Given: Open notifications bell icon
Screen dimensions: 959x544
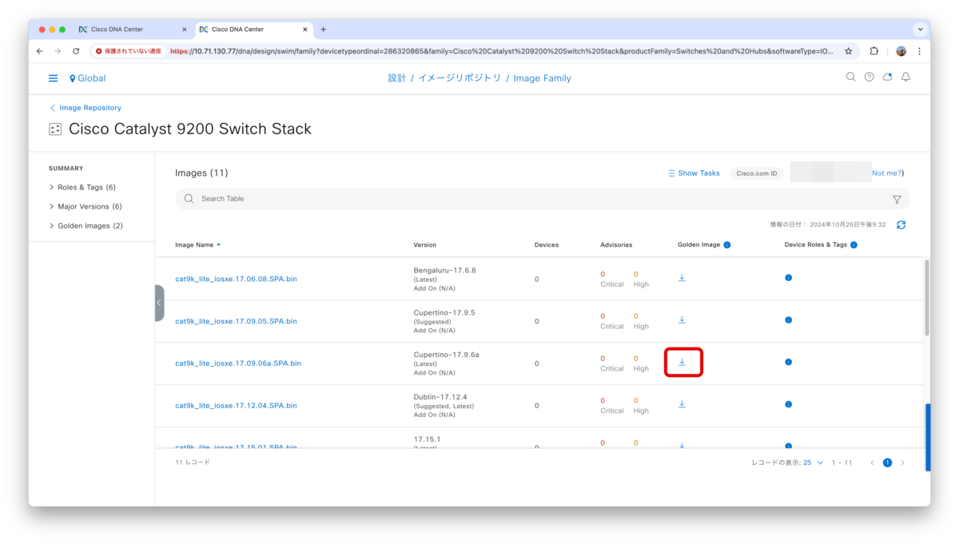Looking at the screenshot, I should tap(905, 77).
